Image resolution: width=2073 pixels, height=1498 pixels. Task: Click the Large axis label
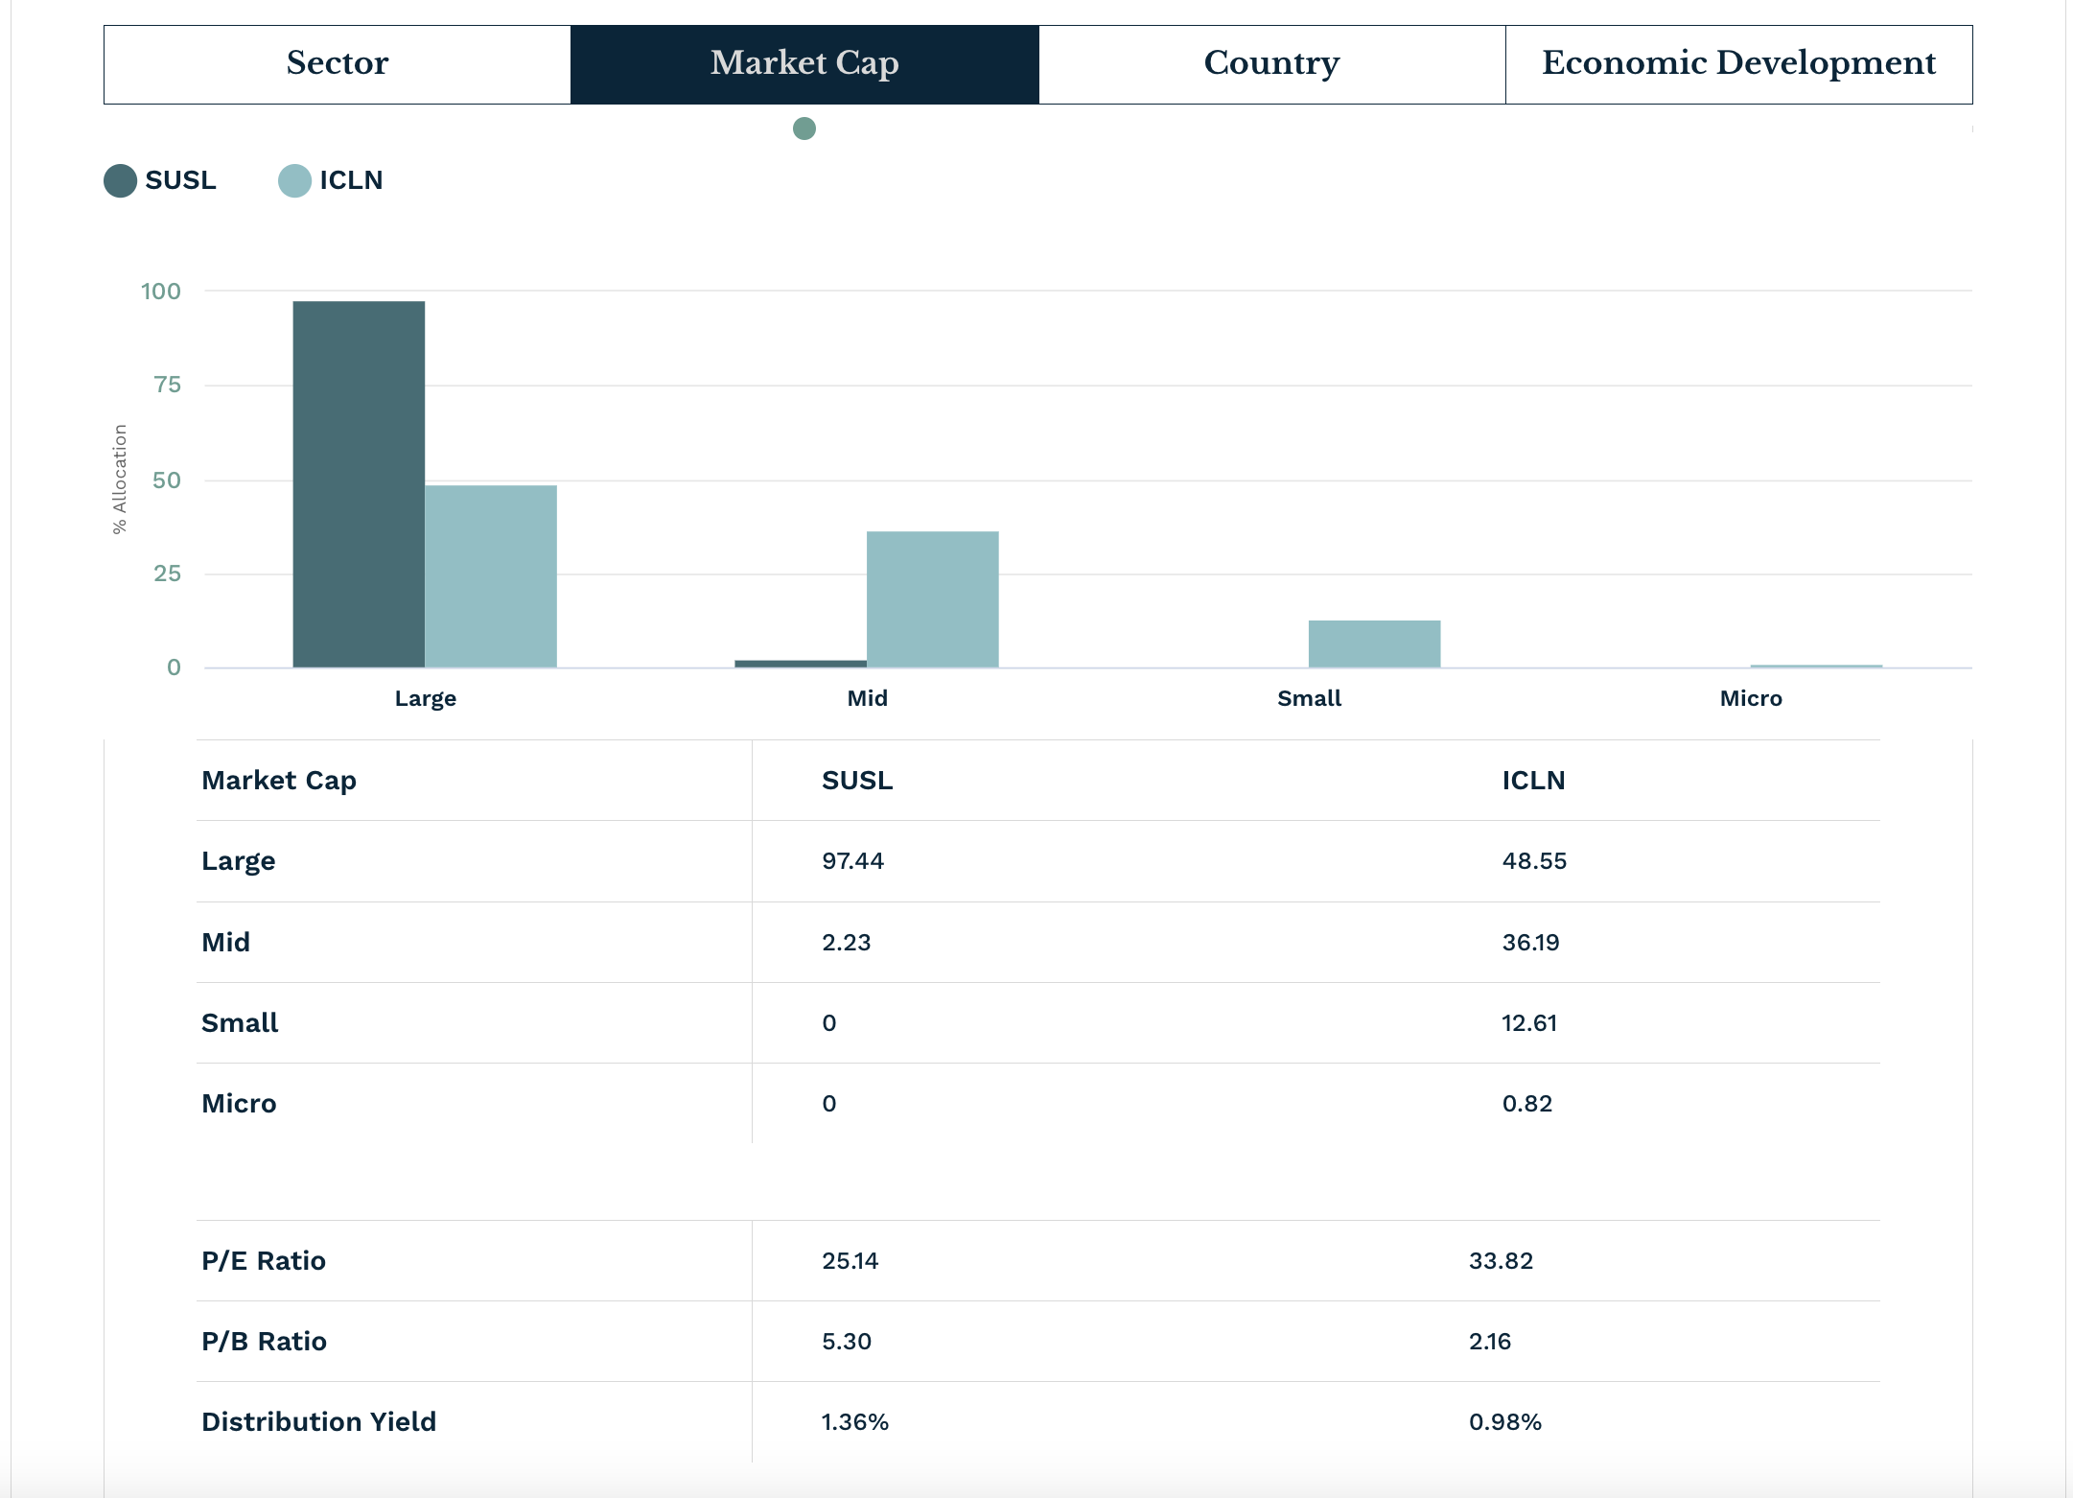426,698
